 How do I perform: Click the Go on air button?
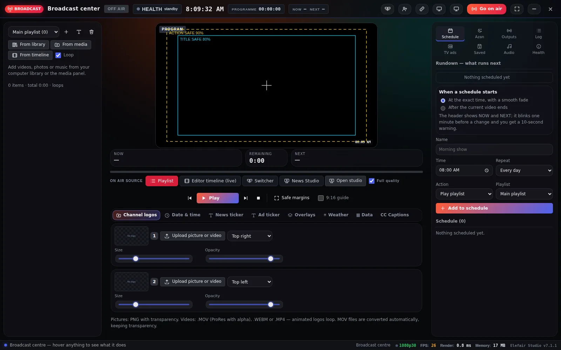486,9
